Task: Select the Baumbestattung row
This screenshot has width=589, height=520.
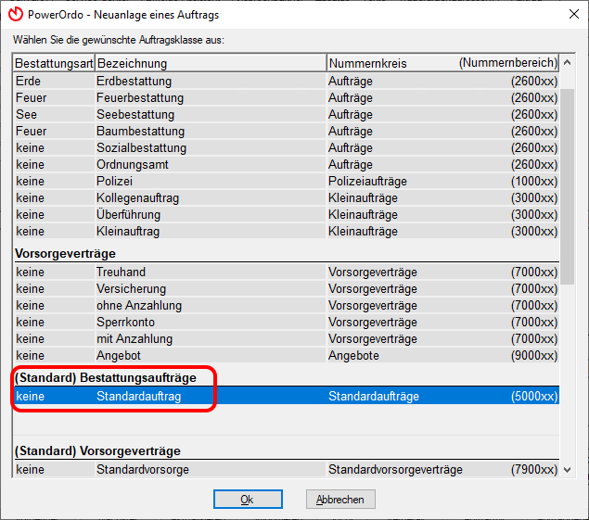Action: click(x=287, y=132)
